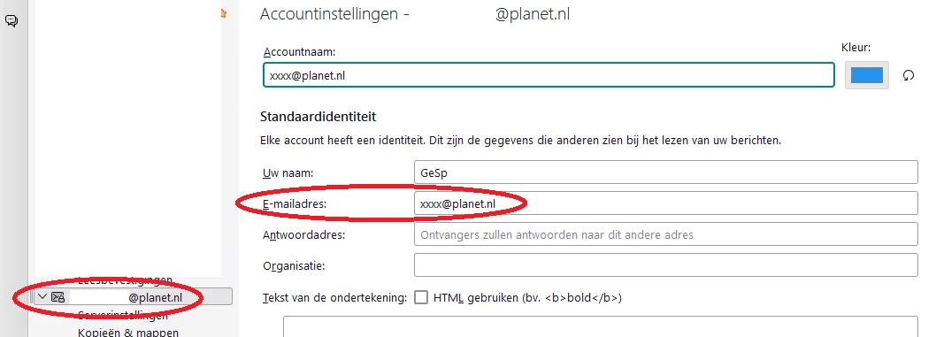Click the Accountnaam label above the field
The height and width of the screenshot is (337, 936).
(x=300, y=52)
